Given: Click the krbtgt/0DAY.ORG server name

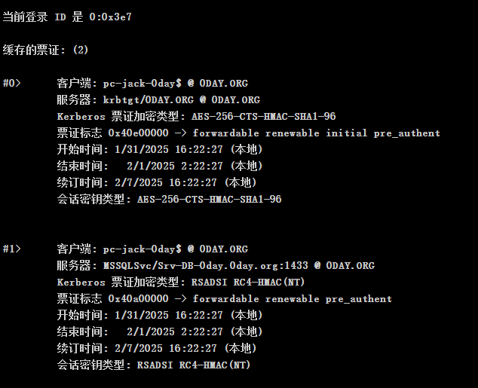Looking at the screenshot, I should click(149, 100).
